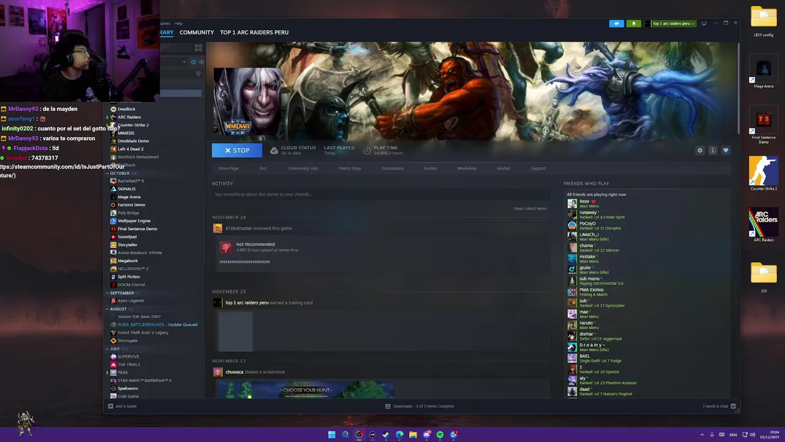Toggle favorite heart for this game
Viewport: 785px width, 442px height.
[x=726, y=150]
